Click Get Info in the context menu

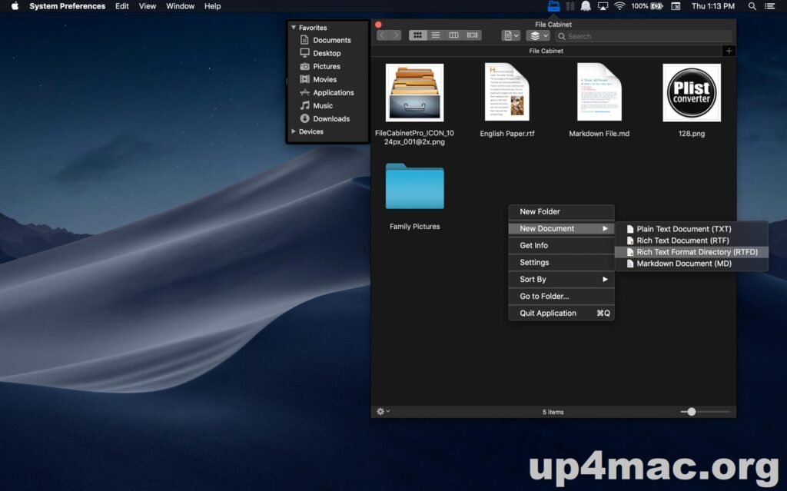pyautogui.click(x=533, y=244)
